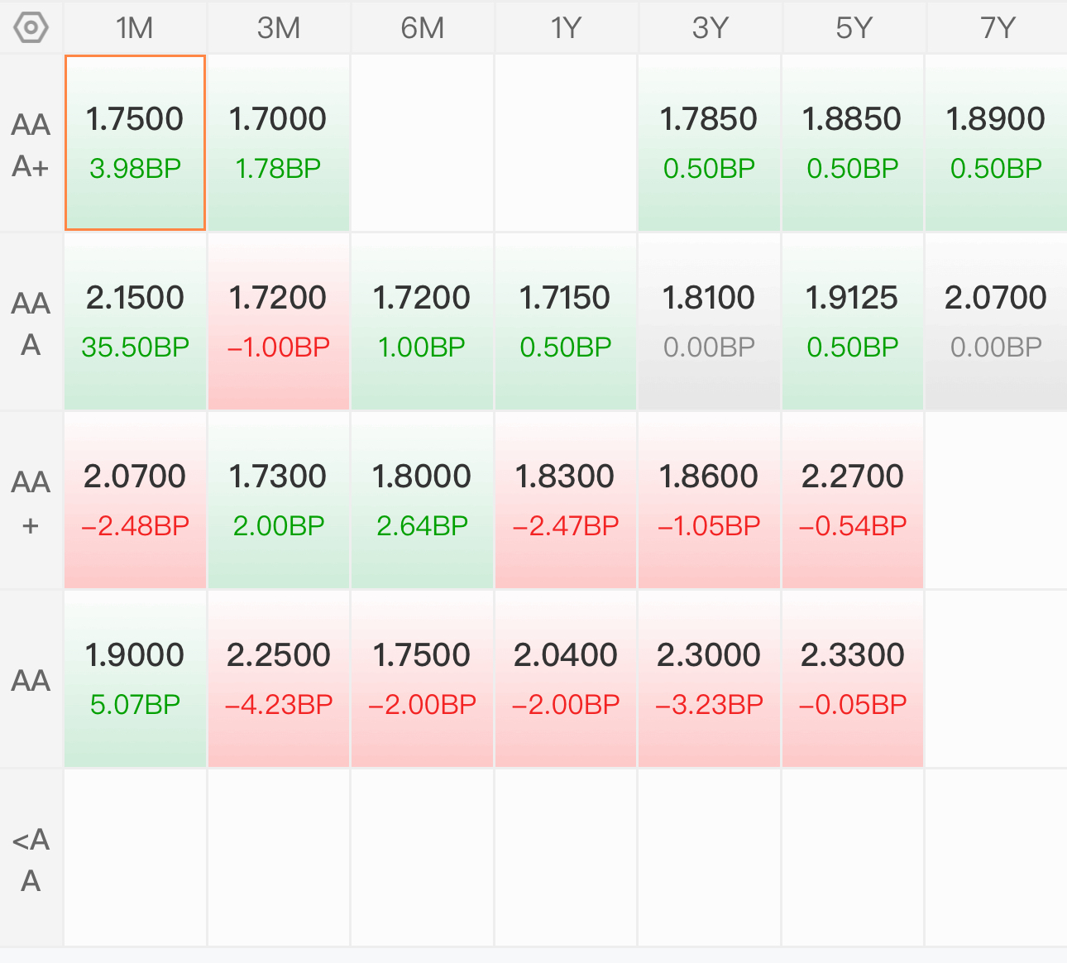1067x963 pixels.
Task: Select the AAA rating row label
Action: pyautogui.click(x=31, y=323)
